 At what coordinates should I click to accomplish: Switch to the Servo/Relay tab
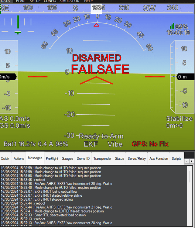tap(137, 158)
